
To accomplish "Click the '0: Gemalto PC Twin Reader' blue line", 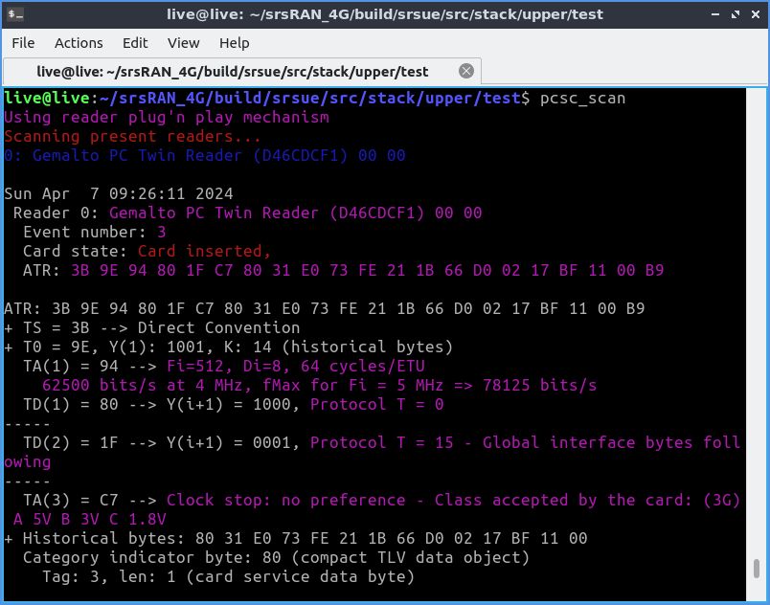I will (x=205, y=155).
